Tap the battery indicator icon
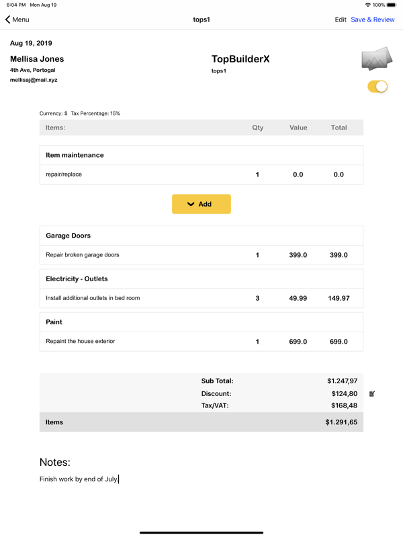Screen dimensions: 403x537 pyautogui.click(x=392, y=5)
